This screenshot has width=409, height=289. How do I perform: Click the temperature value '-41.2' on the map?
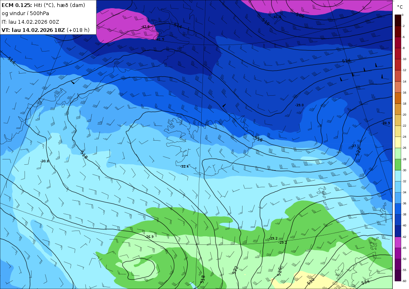(277, 17)
